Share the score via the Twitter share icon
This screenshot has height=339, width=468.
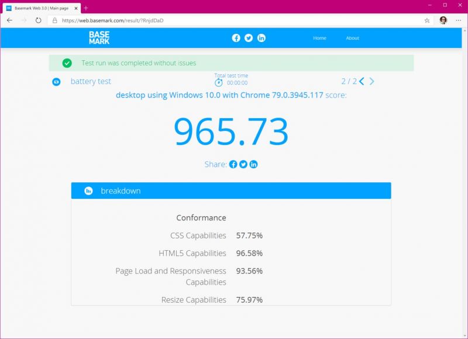245,164
